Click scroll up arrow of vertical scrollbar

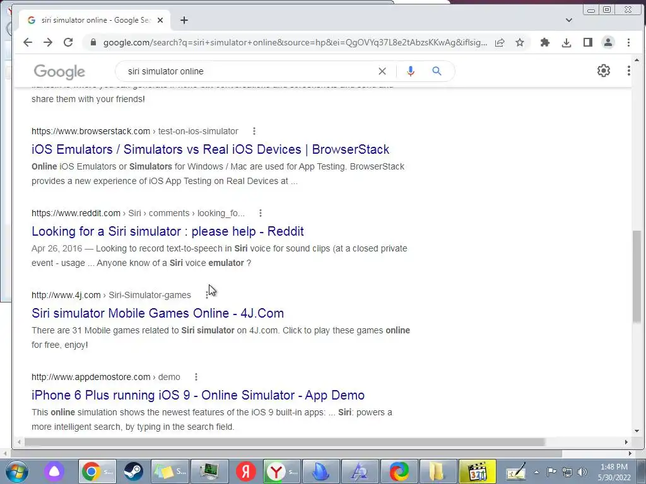[x=637, y=60]
